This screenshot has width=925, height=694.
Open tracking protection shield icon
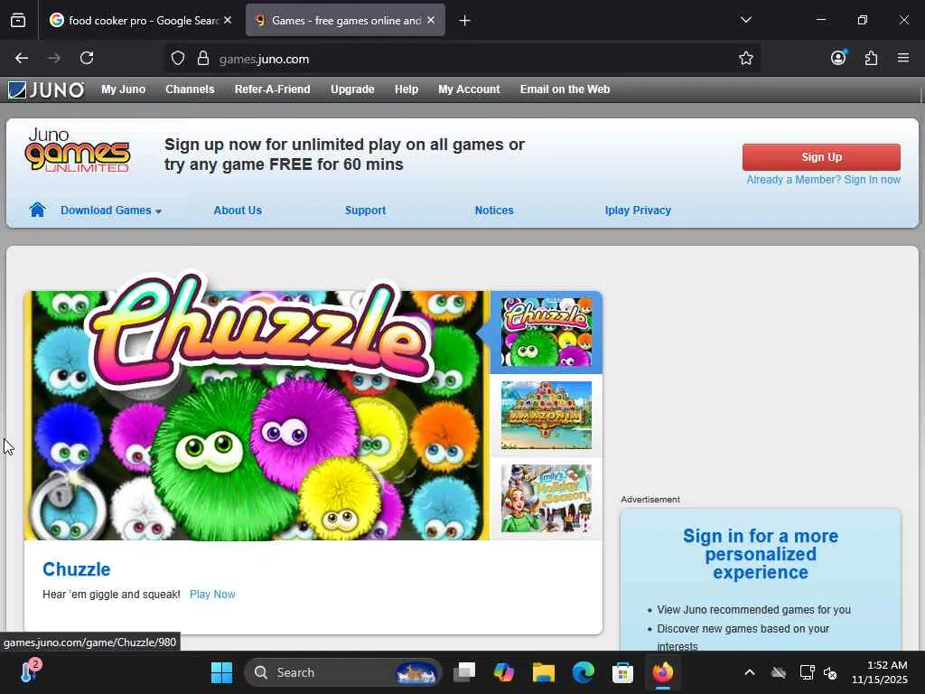tap(178, 59)
